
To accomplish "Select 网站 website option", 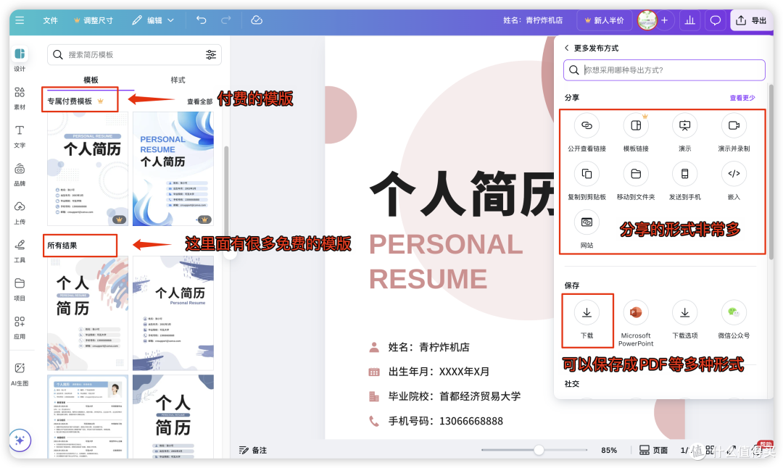I will pos(587,230).
